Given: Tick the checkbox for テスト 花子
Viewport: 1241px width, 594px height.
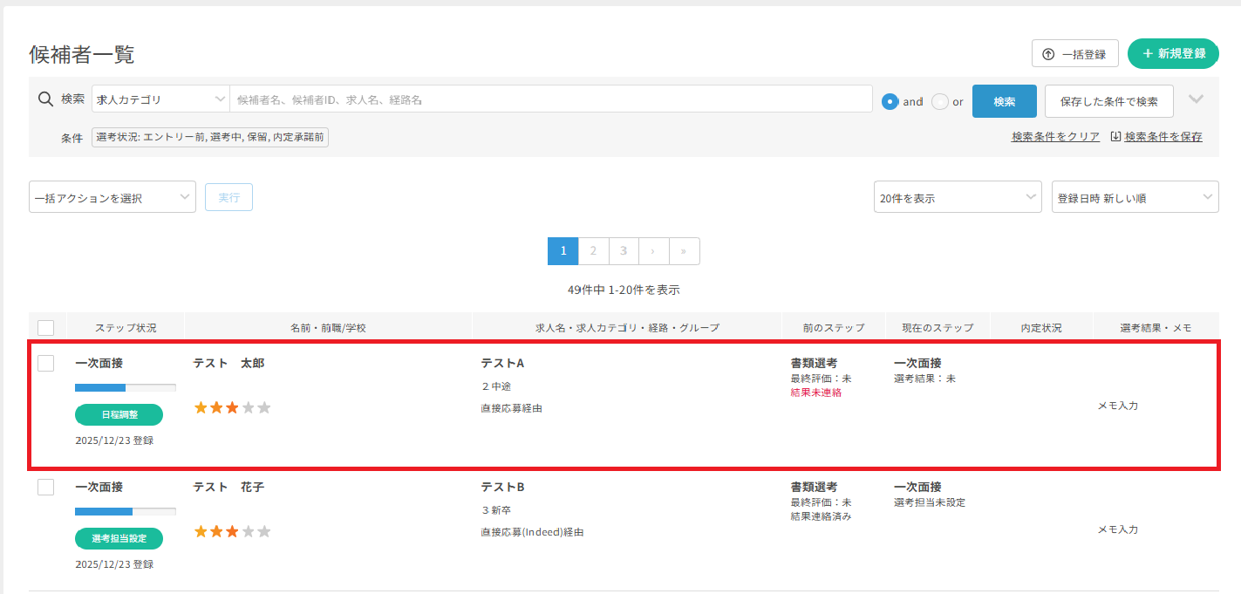Looking at the screenshot, I should tap(46, 488).
